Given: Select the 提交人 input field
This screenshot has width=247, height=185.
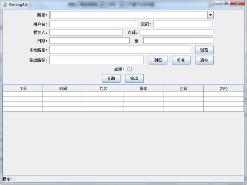Looking at the screenshot, I should coord(86,32).
